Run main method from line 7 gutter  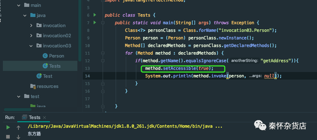(95, 22)
